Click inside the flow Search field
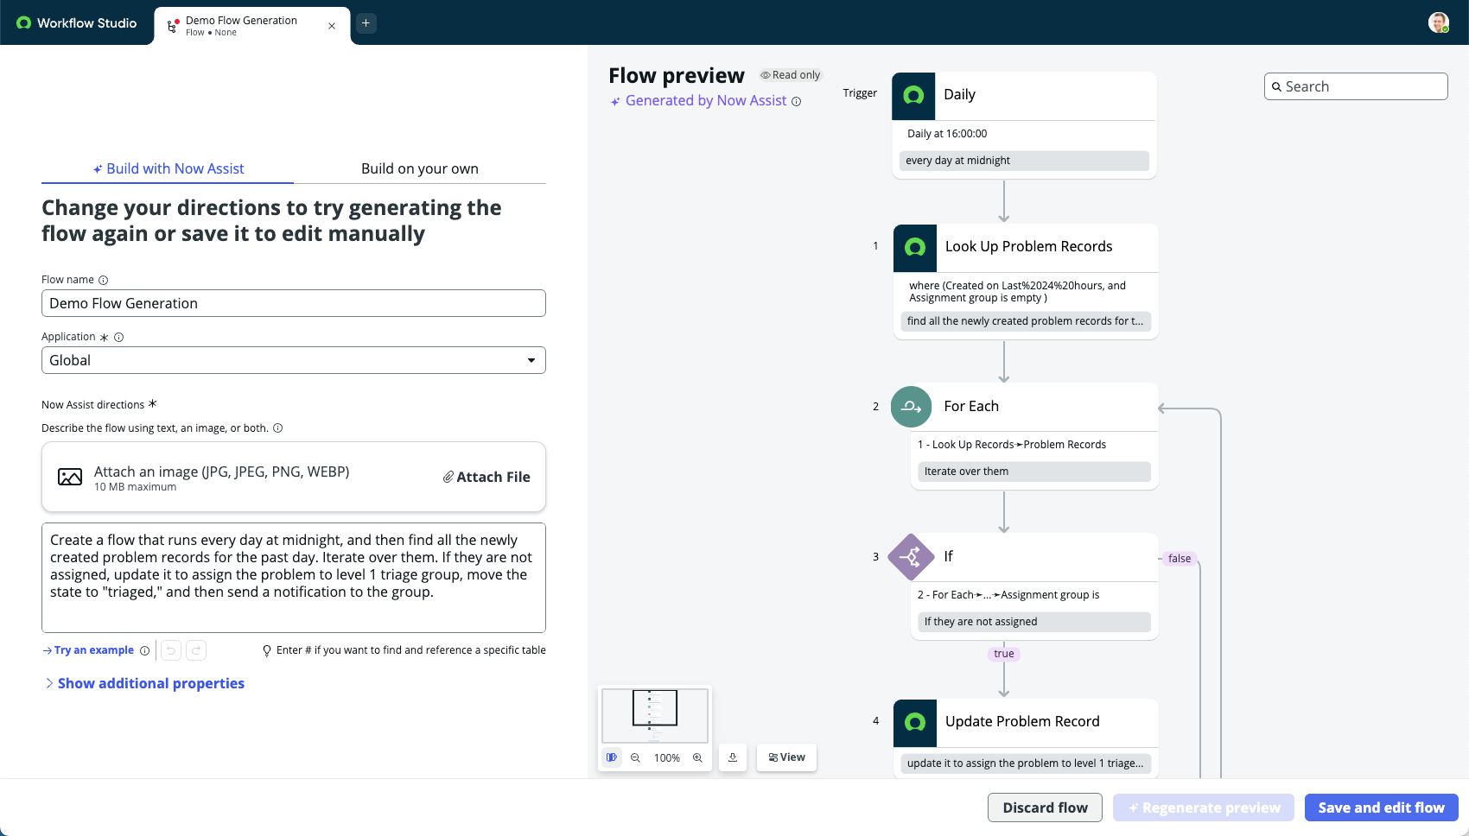 [1356, 86]
